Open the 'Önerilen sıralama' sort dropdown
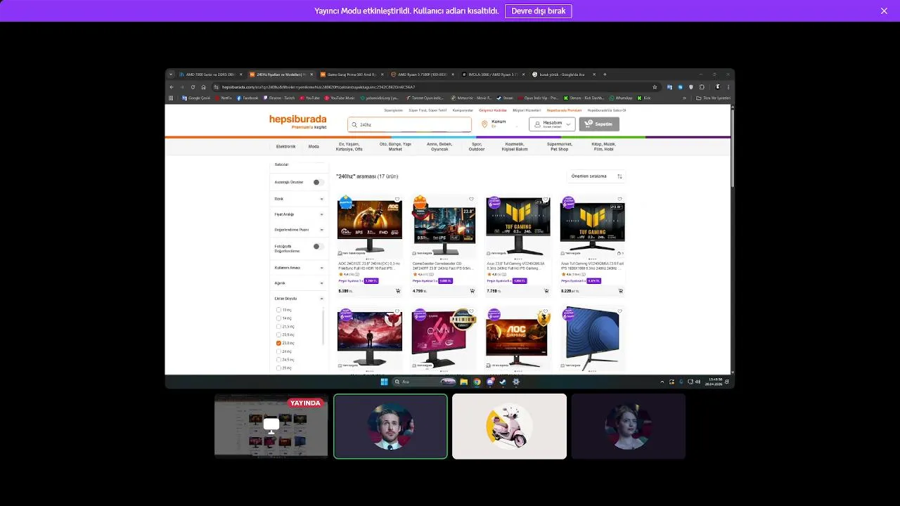 (x=596, y=176)
